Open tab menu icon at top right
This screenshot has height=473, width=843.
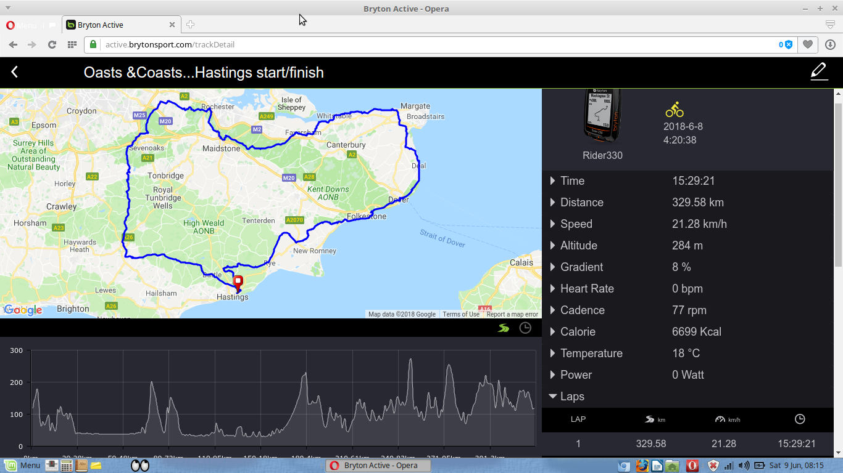[830, 25]
